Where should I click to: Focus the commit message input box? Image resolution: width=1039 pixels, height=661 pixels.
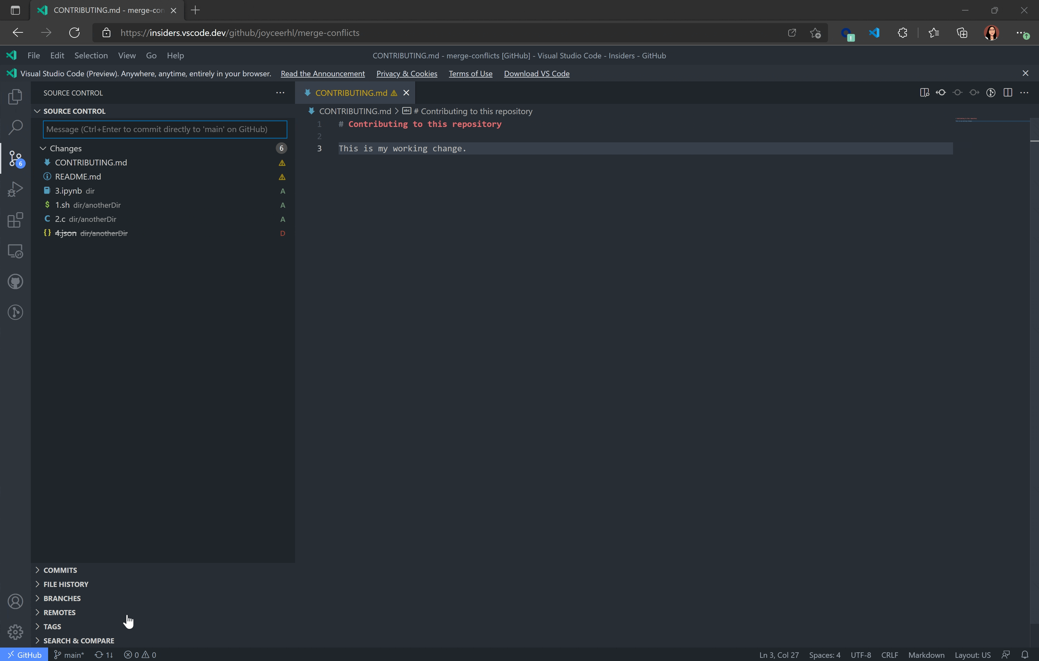pos(165,130)
